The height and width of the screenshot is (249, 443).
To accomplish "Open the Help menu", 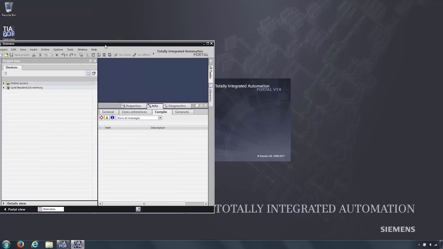I will tap(94, 49).
